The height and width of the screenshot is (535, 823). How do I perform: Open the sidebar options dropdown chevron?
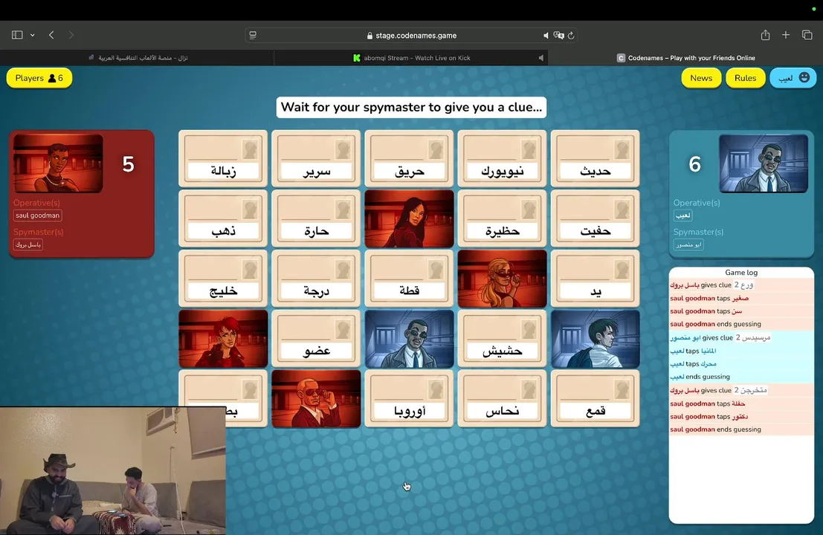coord(33,35)
